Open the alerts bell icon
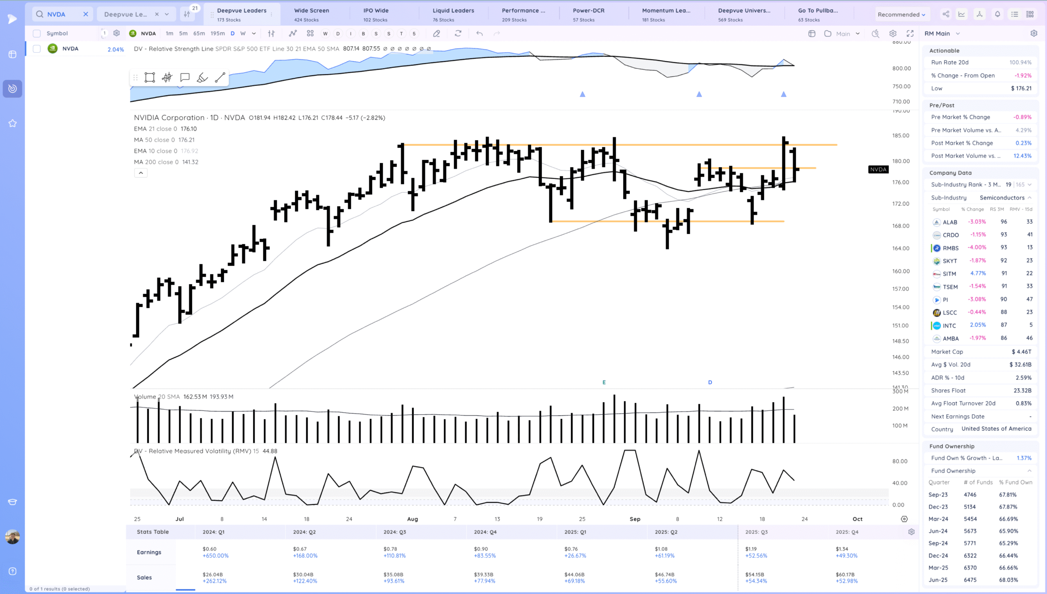 [998, 14]
